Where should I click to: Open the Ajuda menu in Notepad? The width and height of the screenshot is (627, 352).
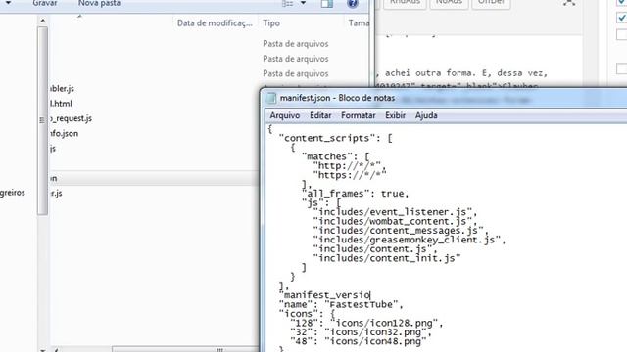click(x=426, y=115)
